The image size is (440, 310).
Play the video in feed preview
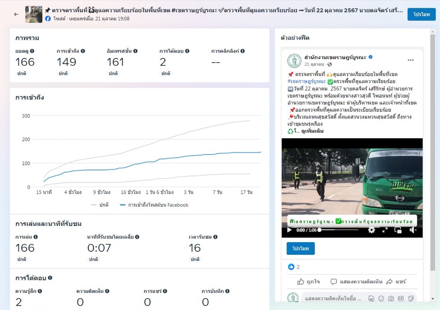[289, 230]
